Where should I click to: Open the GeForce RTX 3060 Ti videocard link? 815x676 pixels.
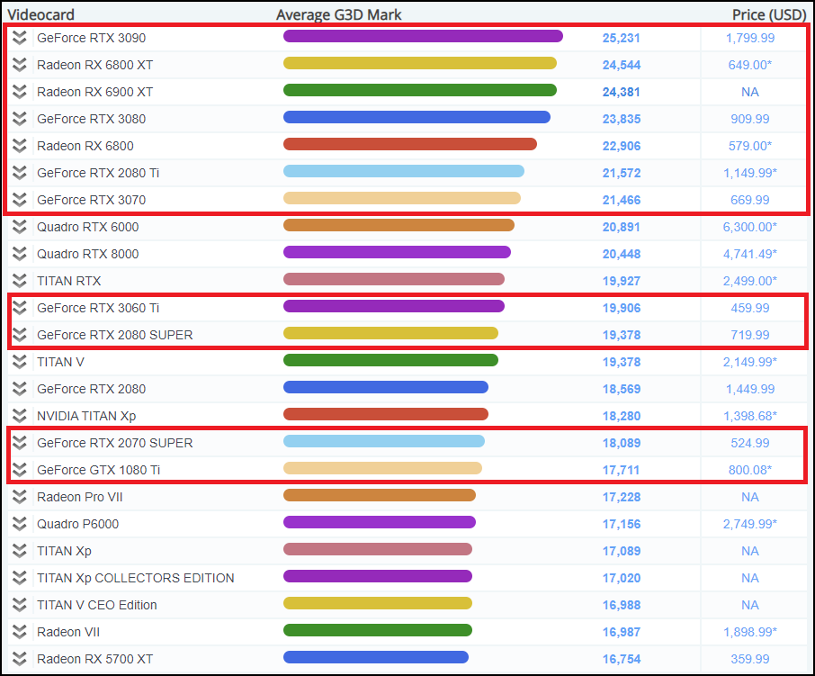(x=98, y=309)
